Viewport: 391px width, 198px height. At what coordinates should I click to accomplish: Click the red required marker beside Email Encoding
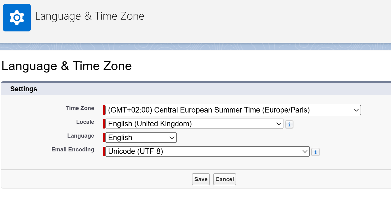point(104,151)
